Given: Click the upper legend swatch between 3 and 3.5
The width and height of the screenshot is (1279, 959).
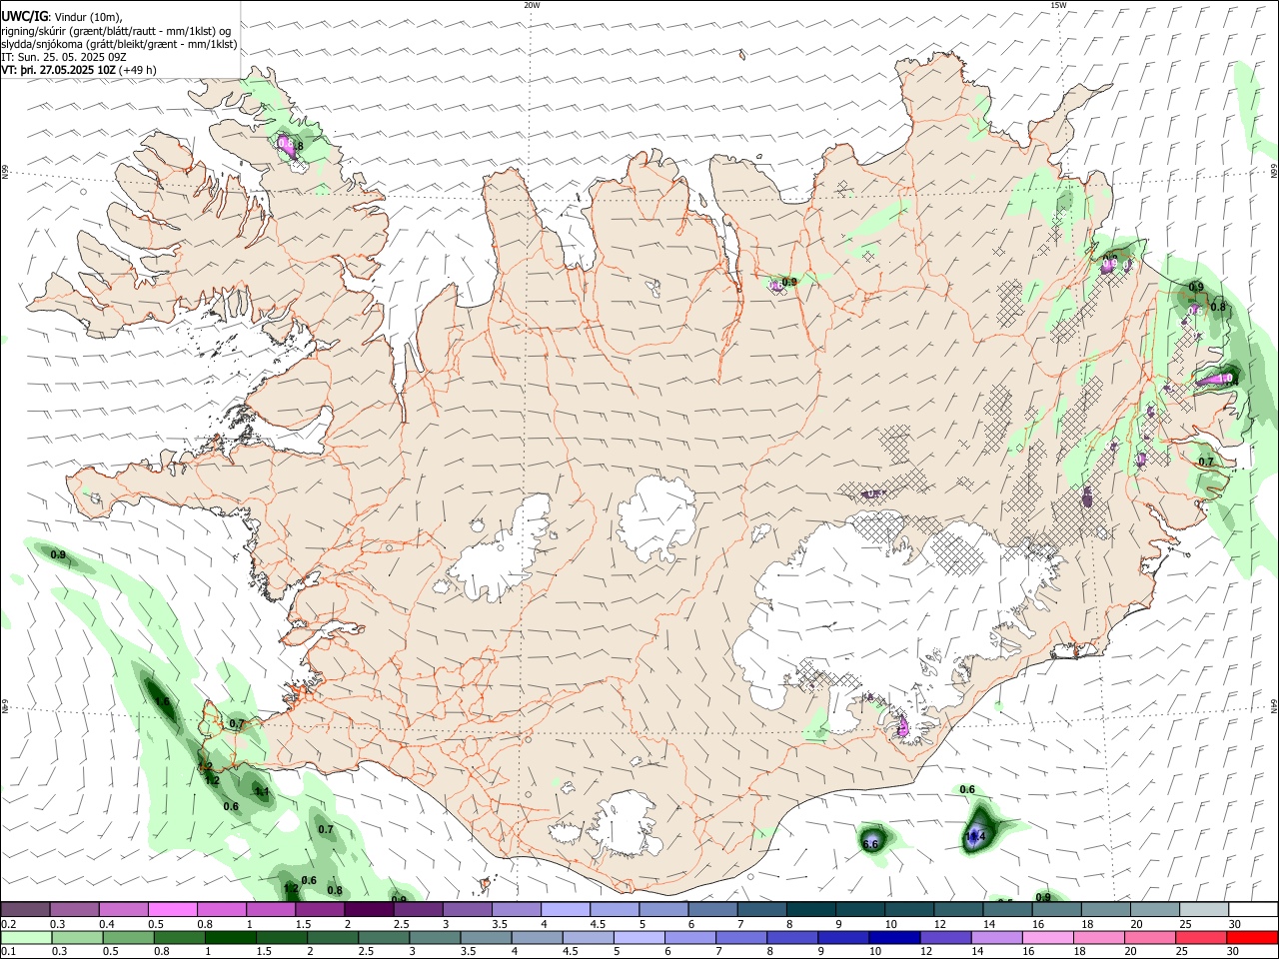Looking at the screenshot, I should coord(467,909).
